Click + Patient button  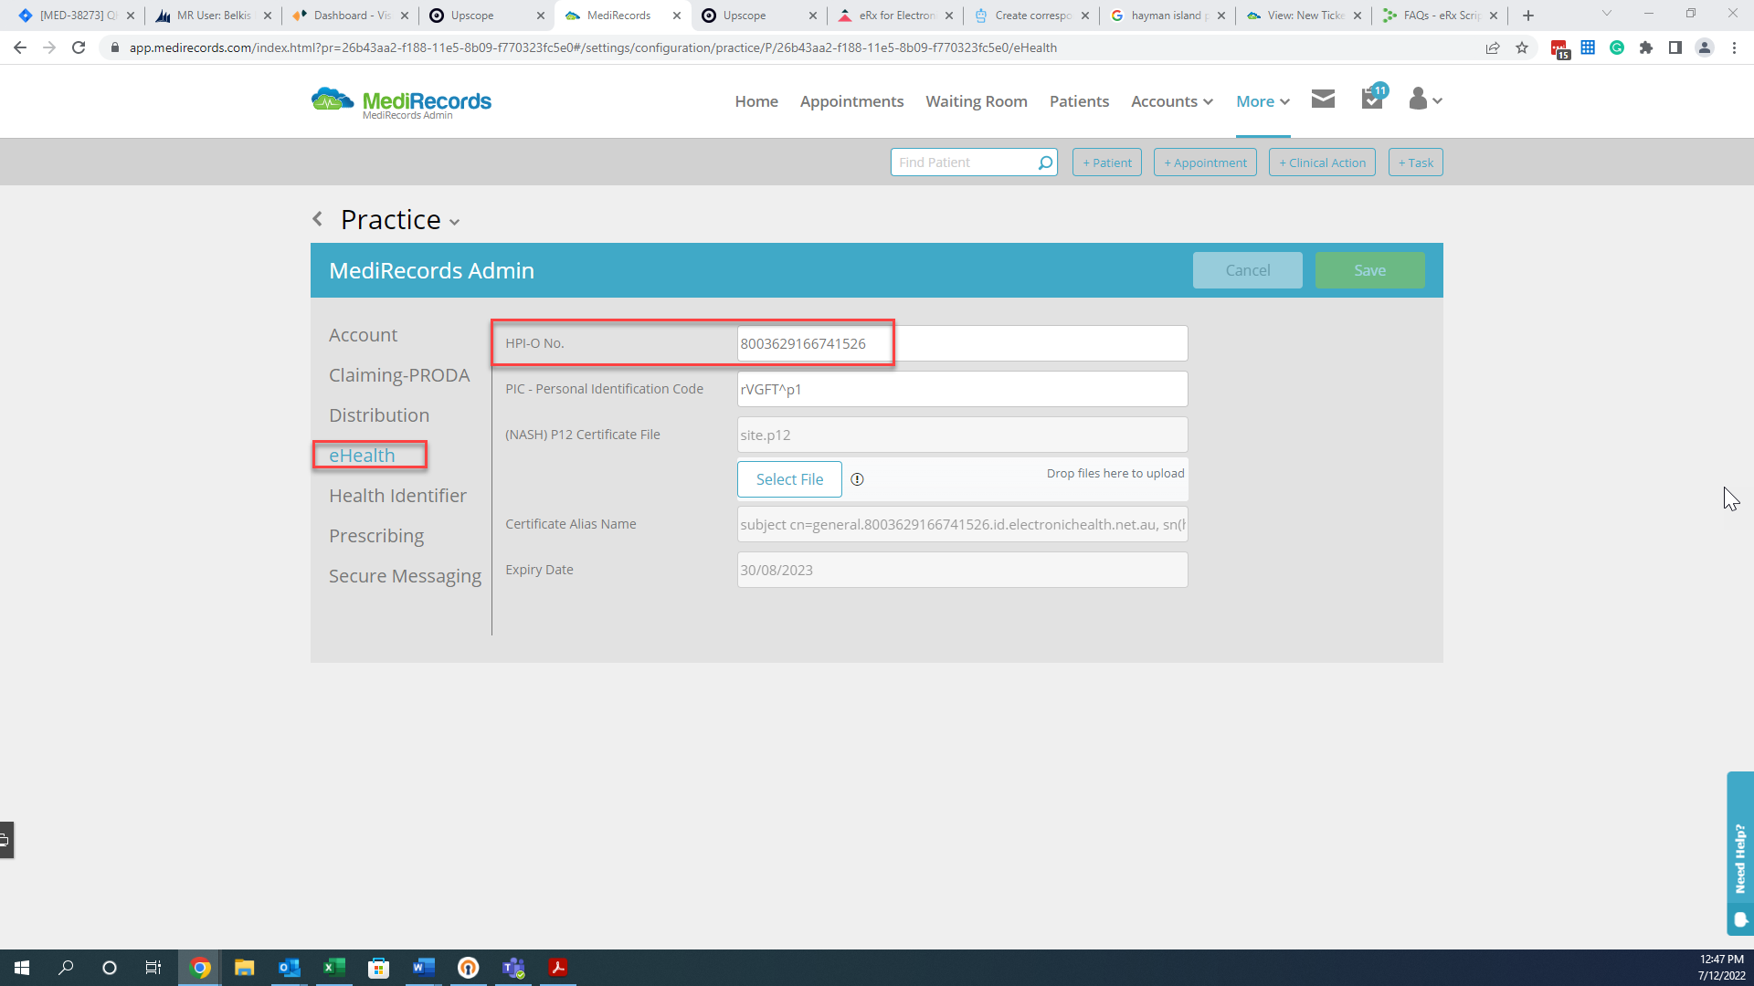pos(1106,163)
